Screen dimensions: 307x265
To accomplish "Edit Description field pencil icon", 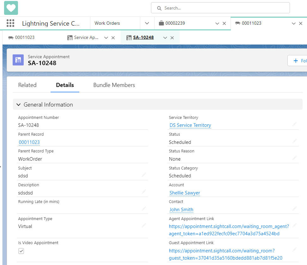I will pos(144,191).
